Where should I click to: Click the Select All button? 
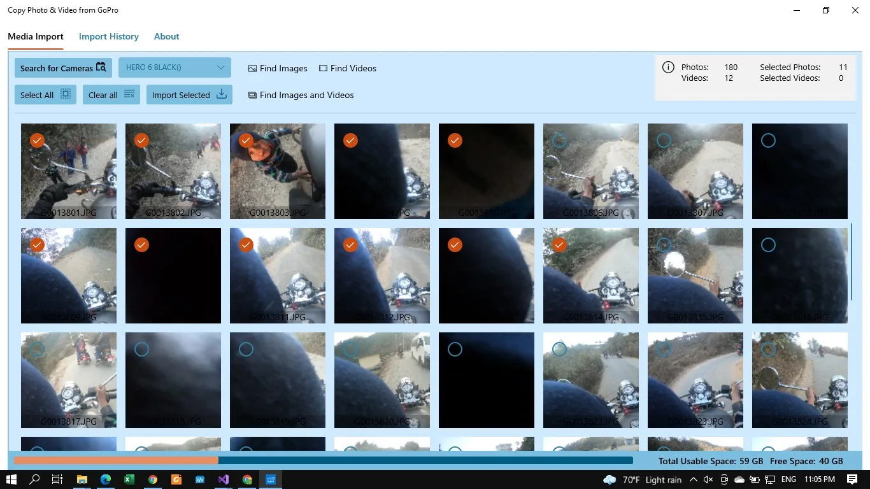[45, 95]
